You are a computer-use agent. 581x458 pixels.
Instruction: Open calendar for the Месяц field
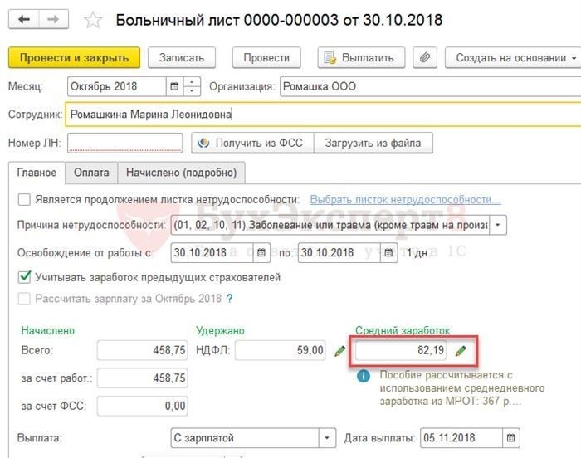coord(174,86)
